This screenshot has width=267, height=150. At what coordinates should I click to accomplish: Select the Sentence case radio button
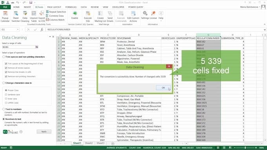(6, 94)
